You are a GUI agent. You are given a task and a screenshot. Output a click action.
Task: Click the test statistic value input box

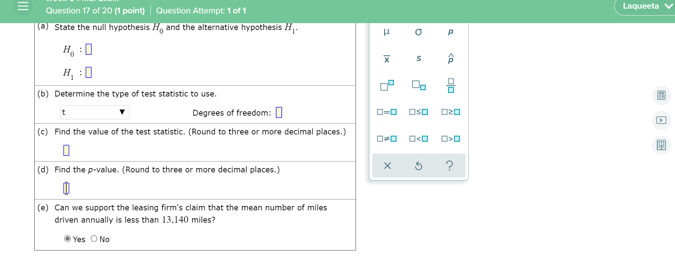[x=66, y=150]
